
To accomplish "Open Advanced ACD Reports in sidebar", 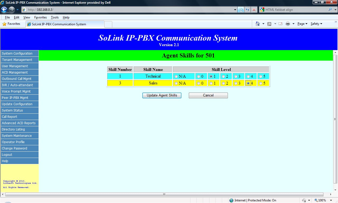I will pyautogui.click(x=20, y=123).
